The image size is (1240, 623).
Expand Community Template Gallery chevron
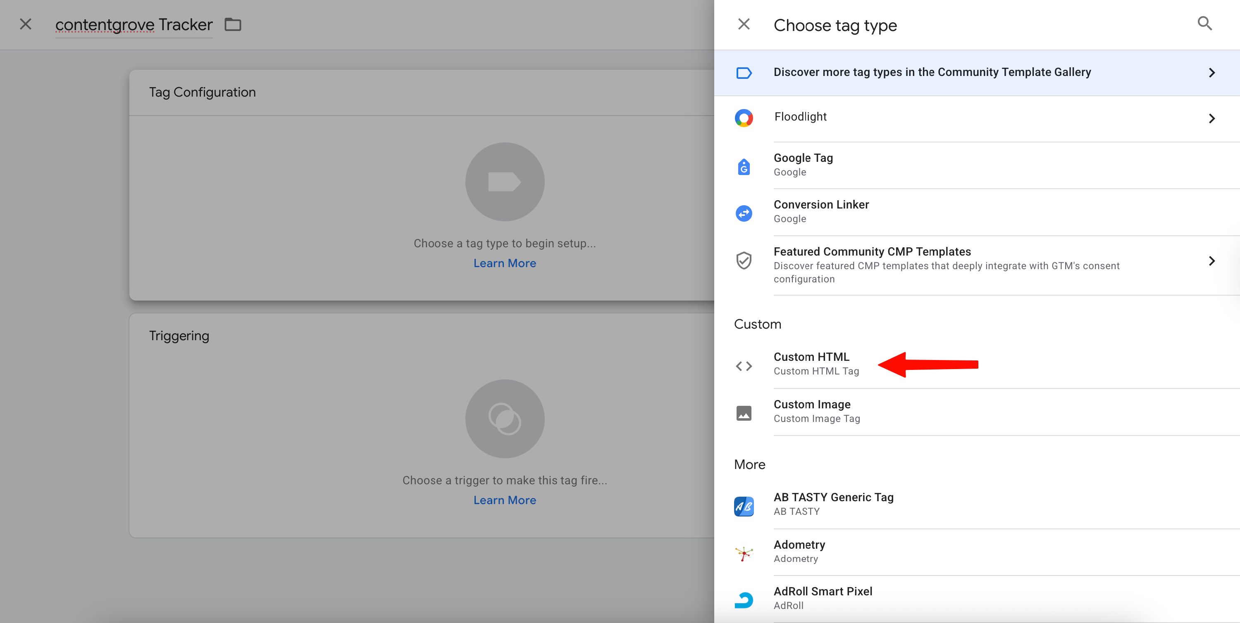tap(1211, 73)
